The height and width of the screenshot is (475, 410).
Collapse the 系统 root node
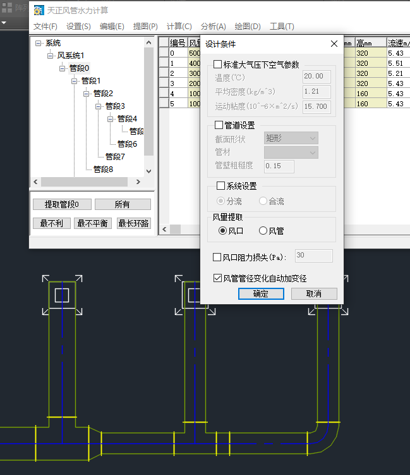tap(39, 43)
